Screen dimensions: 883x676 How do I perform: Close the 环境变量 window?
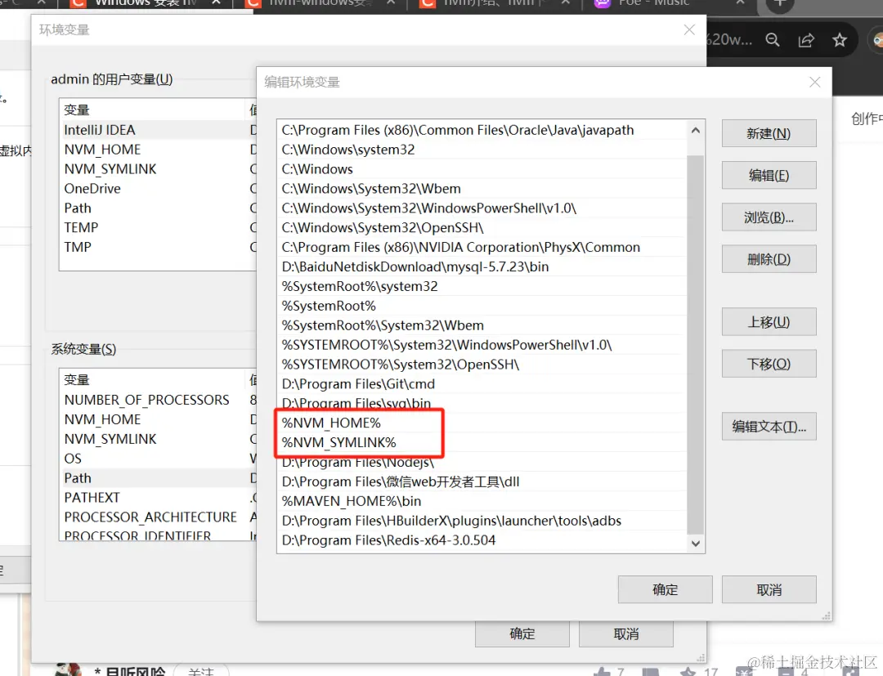point(688,29)
